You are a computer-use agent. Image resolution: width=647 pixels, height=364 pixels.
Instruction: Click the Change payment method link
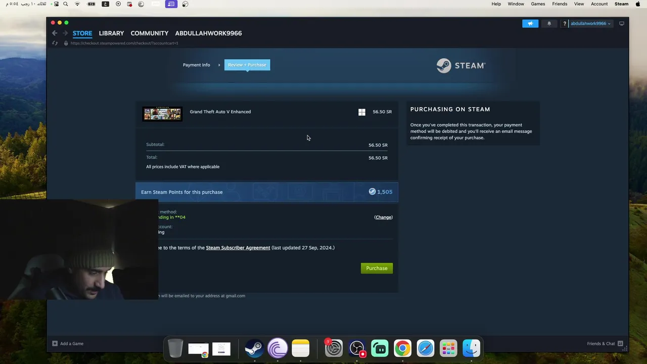coord(383,217)
